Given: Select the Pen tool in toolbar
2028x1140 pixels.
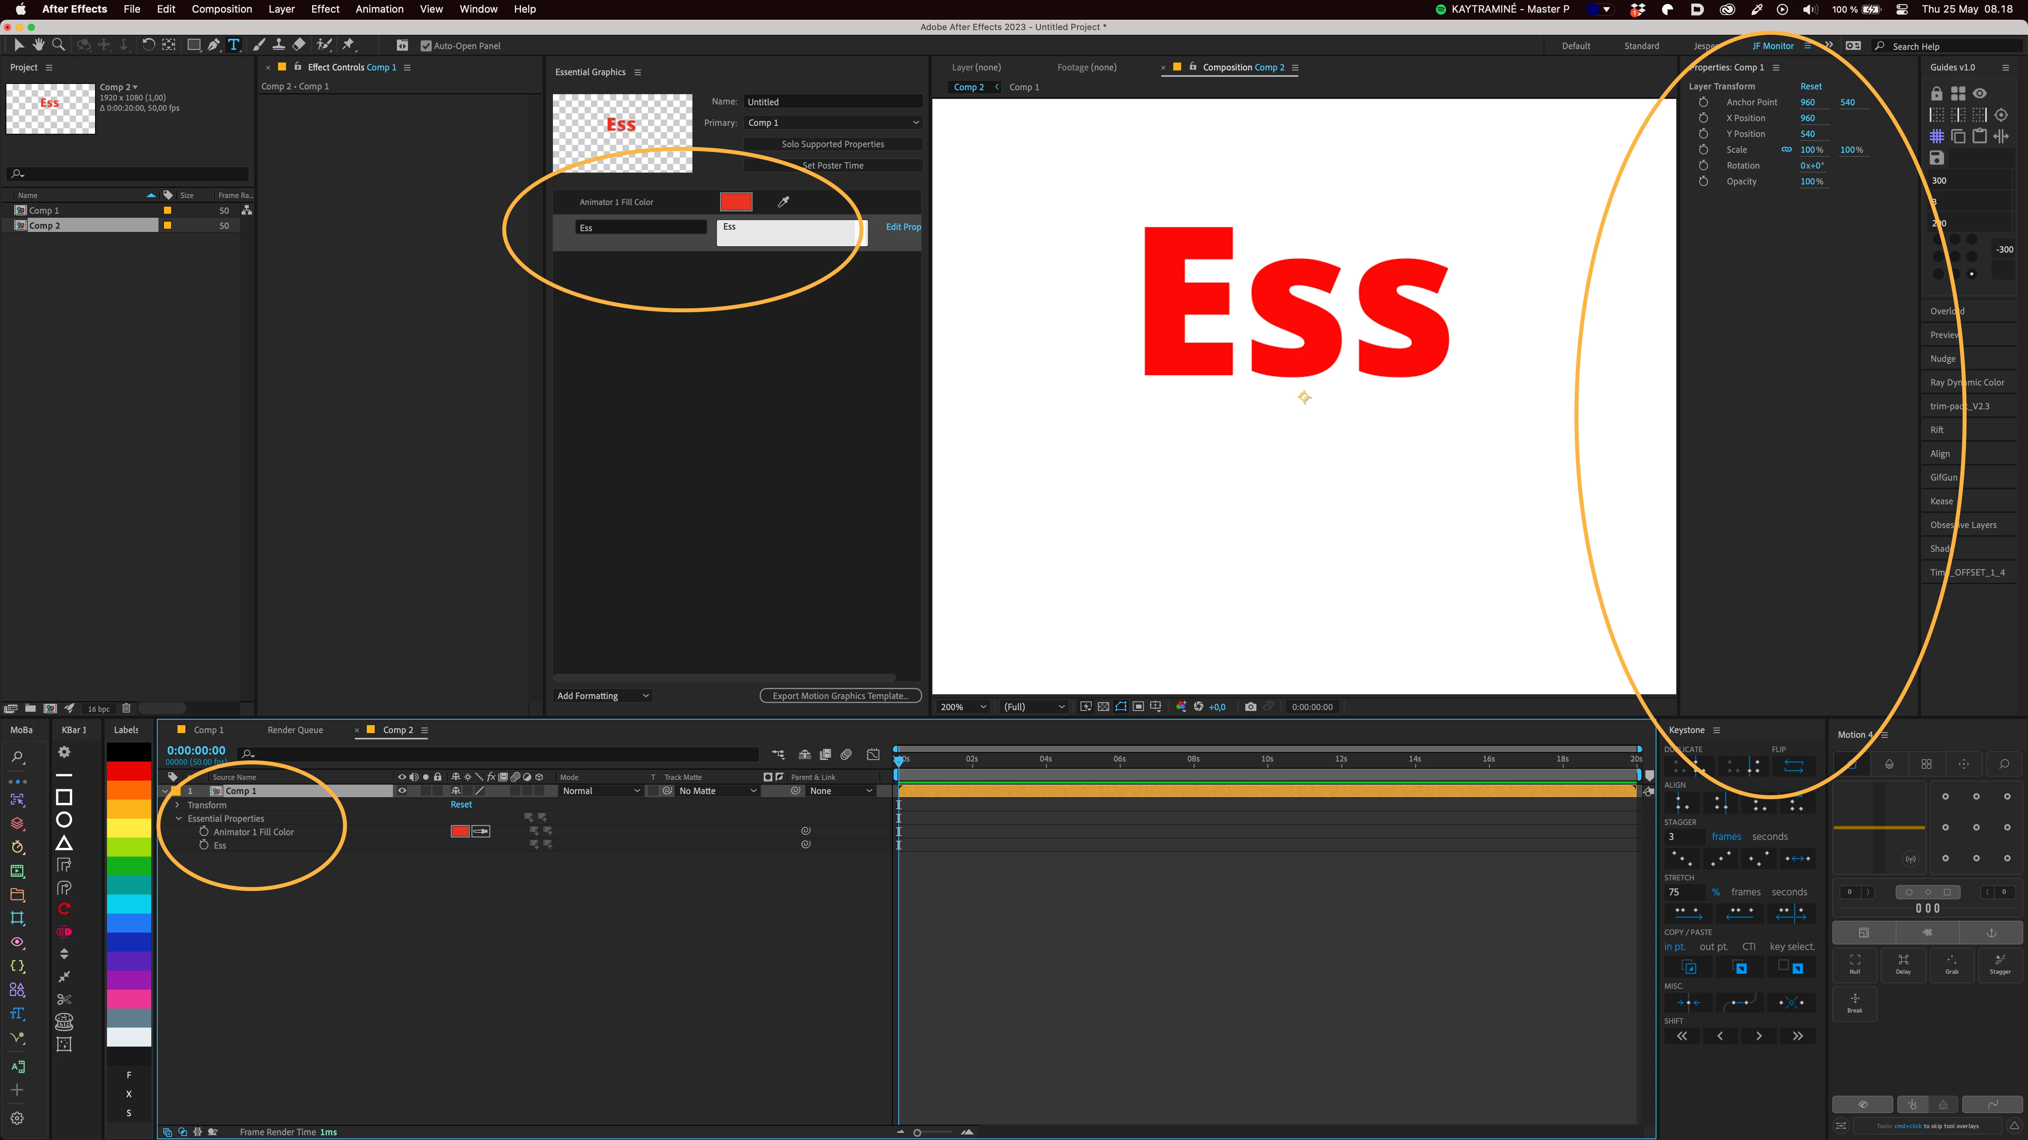Looking at the screenshot, I should click(x=213, y=45).
